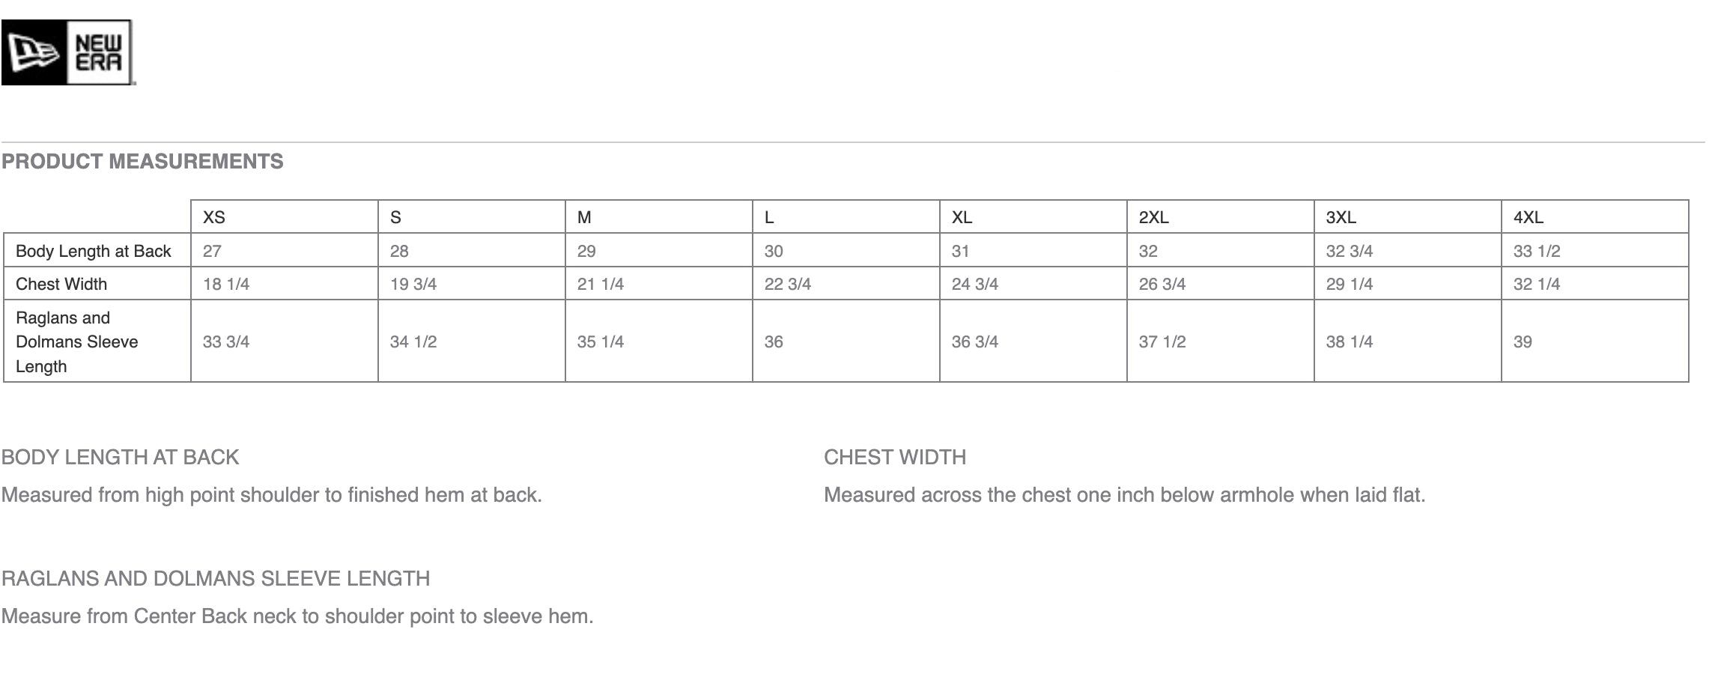Viewport: 1718px width, 674px height.
Task: Click Raglans and Dolmans Sleeve Length row label
Action: tap(76, 341)
